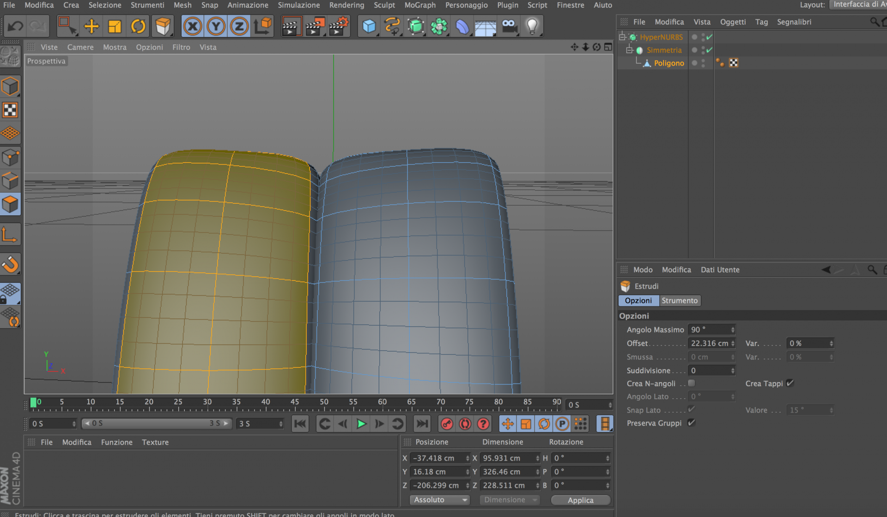Open the Sculpt menu
Image resolution: width=887 pixels, height=517 pixels.
pos(384,5)
